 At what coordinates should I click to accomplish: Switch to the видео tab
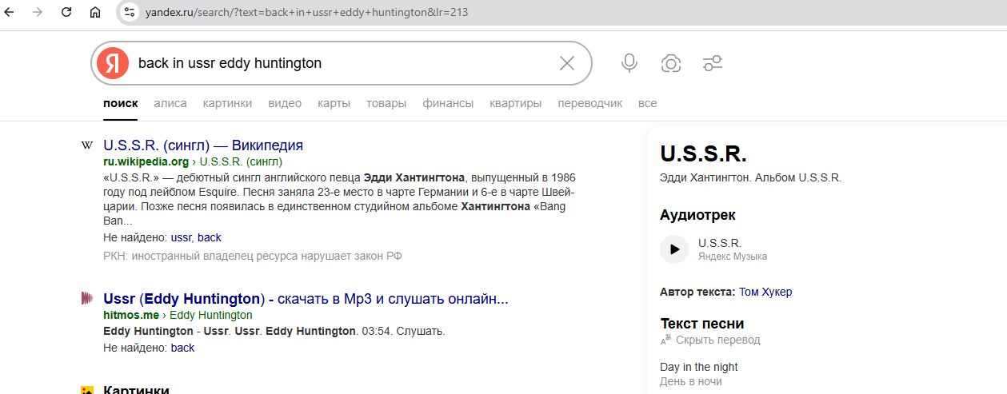point(285,103)
